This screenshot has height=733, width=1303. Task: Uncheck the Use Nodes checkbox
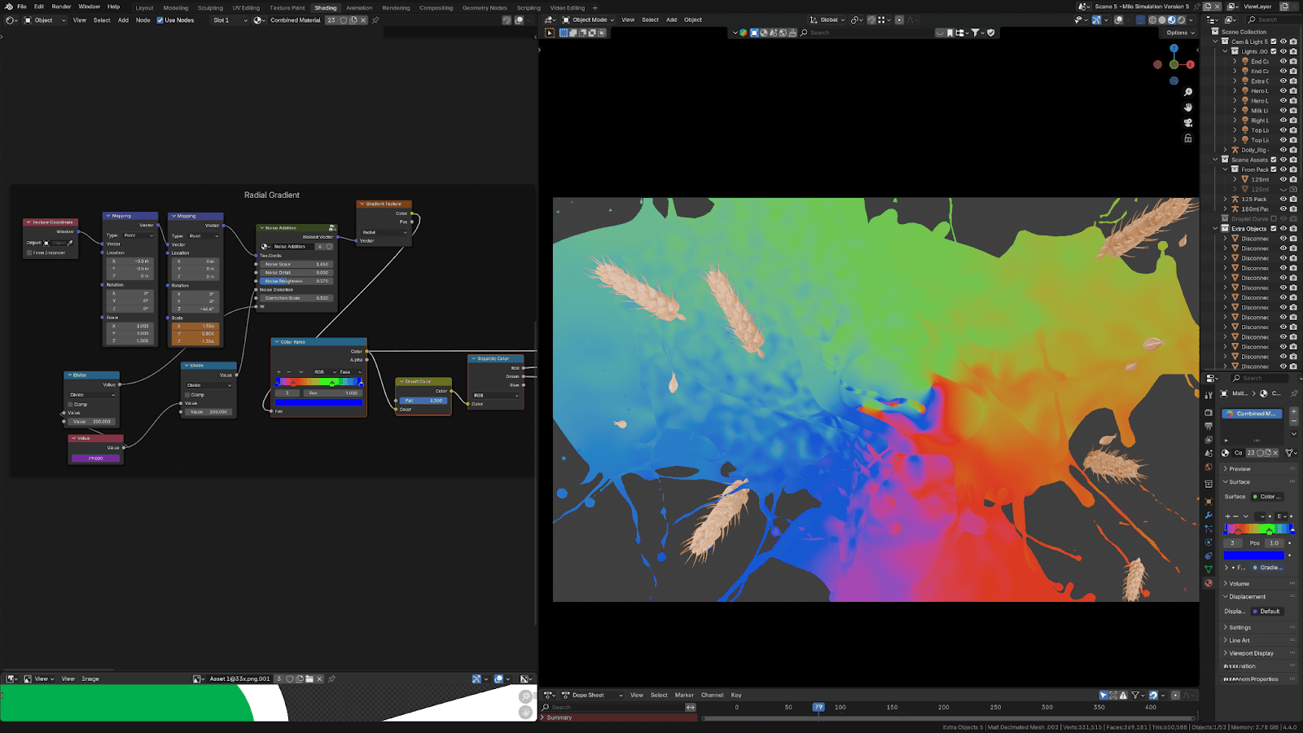pyautogui.click(x=160, y=20)
